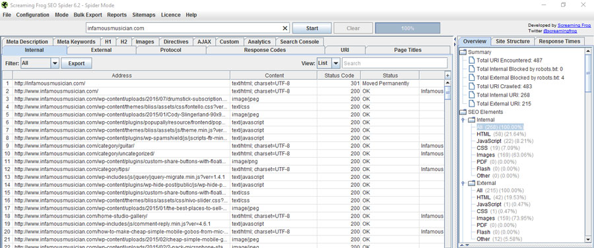Open the Configuration menu
The image size is (594, 248).
pos(32,15)
